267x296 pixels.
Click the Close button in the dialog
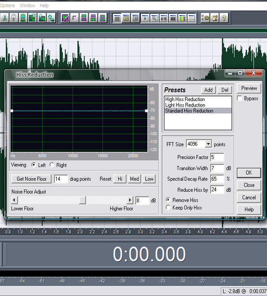pyautogui.click(x=249, y=185)
